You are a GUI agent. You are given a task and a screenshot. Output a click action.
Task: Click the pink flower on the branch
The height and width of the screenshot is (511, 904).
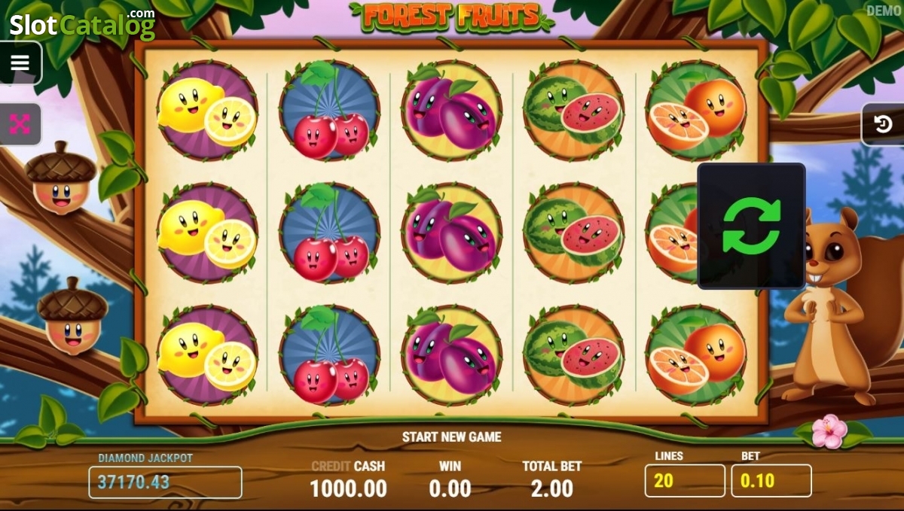(x=829, y=431)
